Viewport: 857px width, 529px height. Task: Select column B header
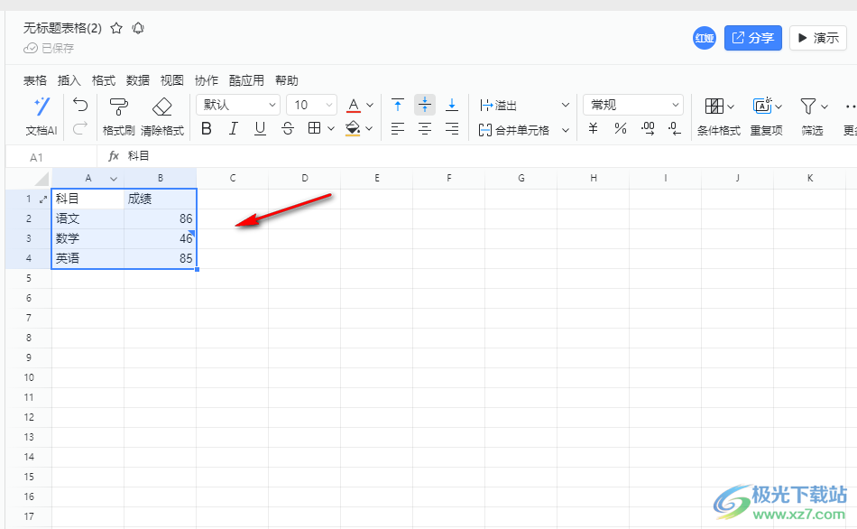click(x=161, y=178)
